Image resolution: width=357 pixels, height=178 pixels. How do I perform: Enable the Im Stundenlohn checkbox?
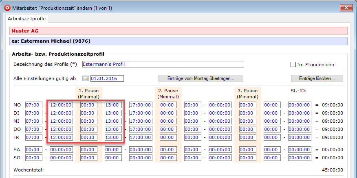tap(293, 64)
